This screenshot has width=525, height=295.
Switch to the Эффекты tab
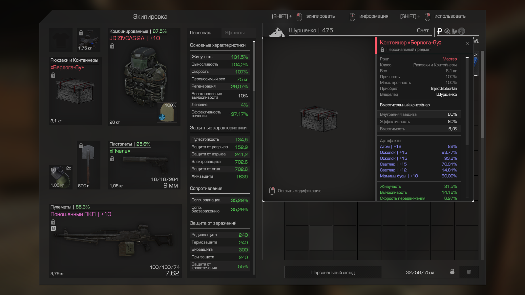tap(234, 33)
